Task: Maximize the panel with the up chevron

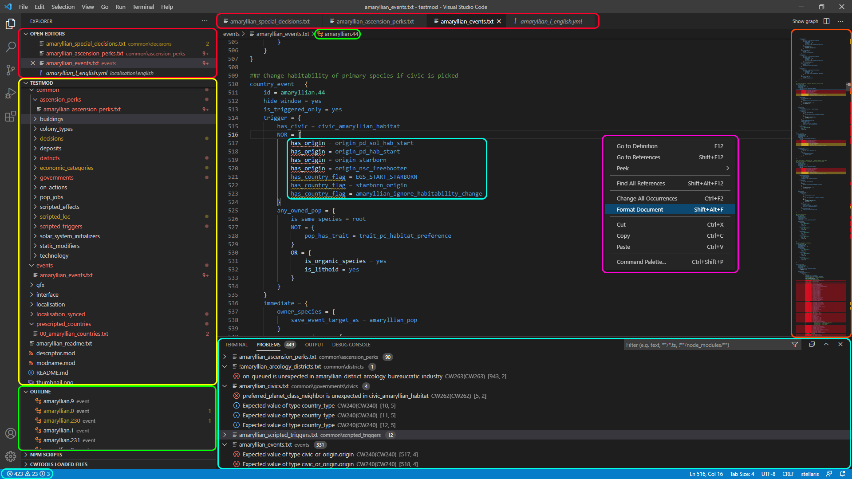Action: coord(826,344)
